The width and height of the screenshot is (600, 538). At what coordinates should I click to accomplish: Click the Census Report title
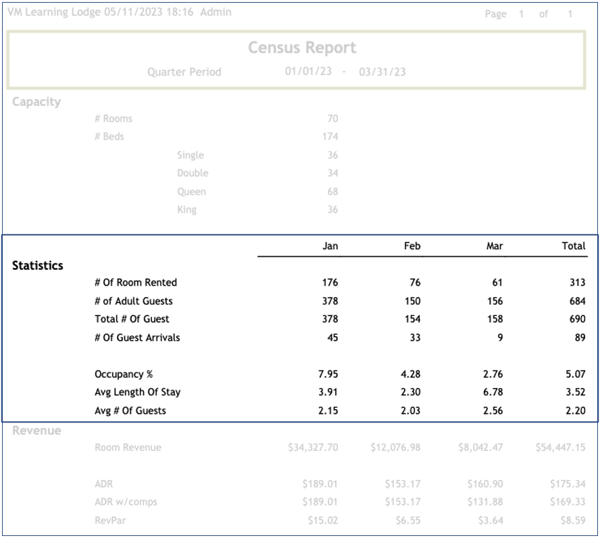pos(301,48)
